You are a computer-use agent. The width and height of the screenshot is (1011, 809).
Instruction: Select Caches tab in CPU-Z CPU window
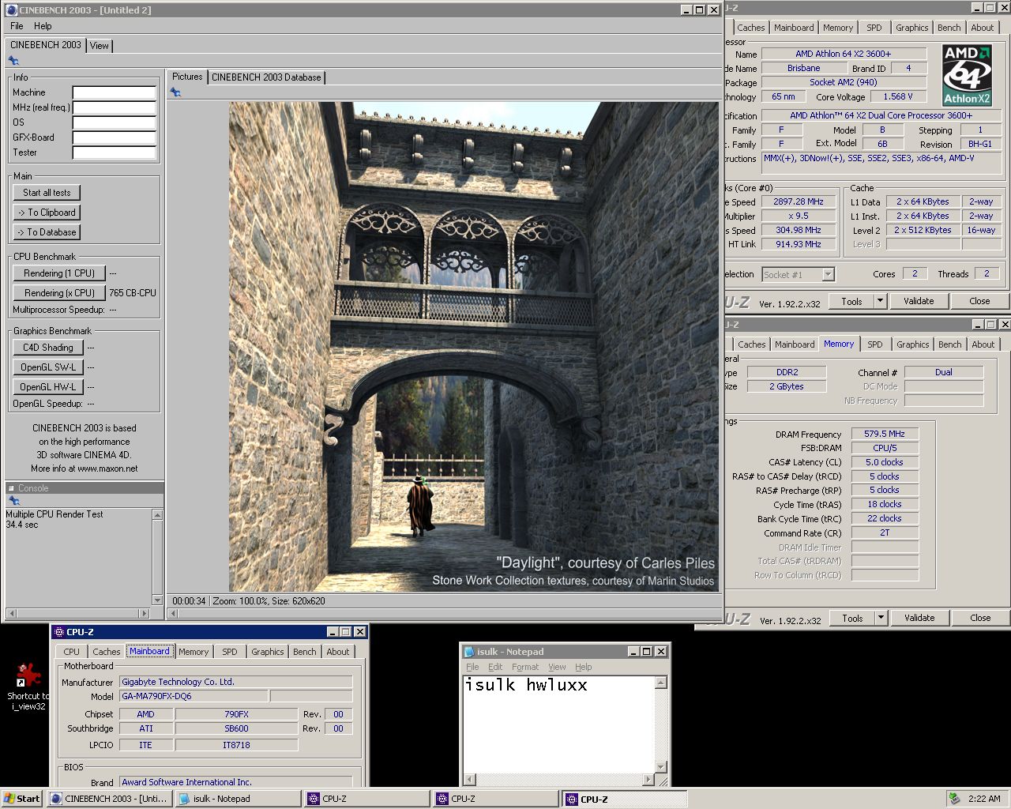pos(750,28)
